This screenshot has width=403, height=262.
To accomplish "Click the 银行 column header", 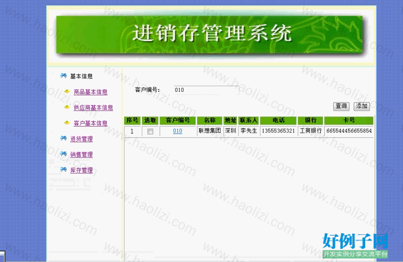I will point(310,120).
